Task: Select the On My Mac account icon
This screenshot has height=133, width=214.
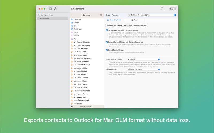Action: (72, 29)
